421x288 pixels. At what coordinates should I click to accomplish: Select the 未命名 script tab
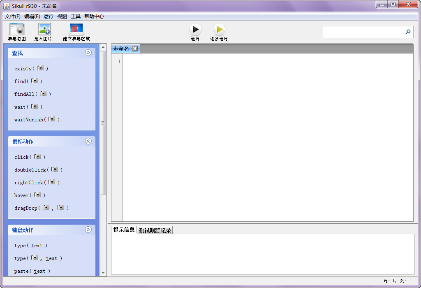[x=121, y=49]
